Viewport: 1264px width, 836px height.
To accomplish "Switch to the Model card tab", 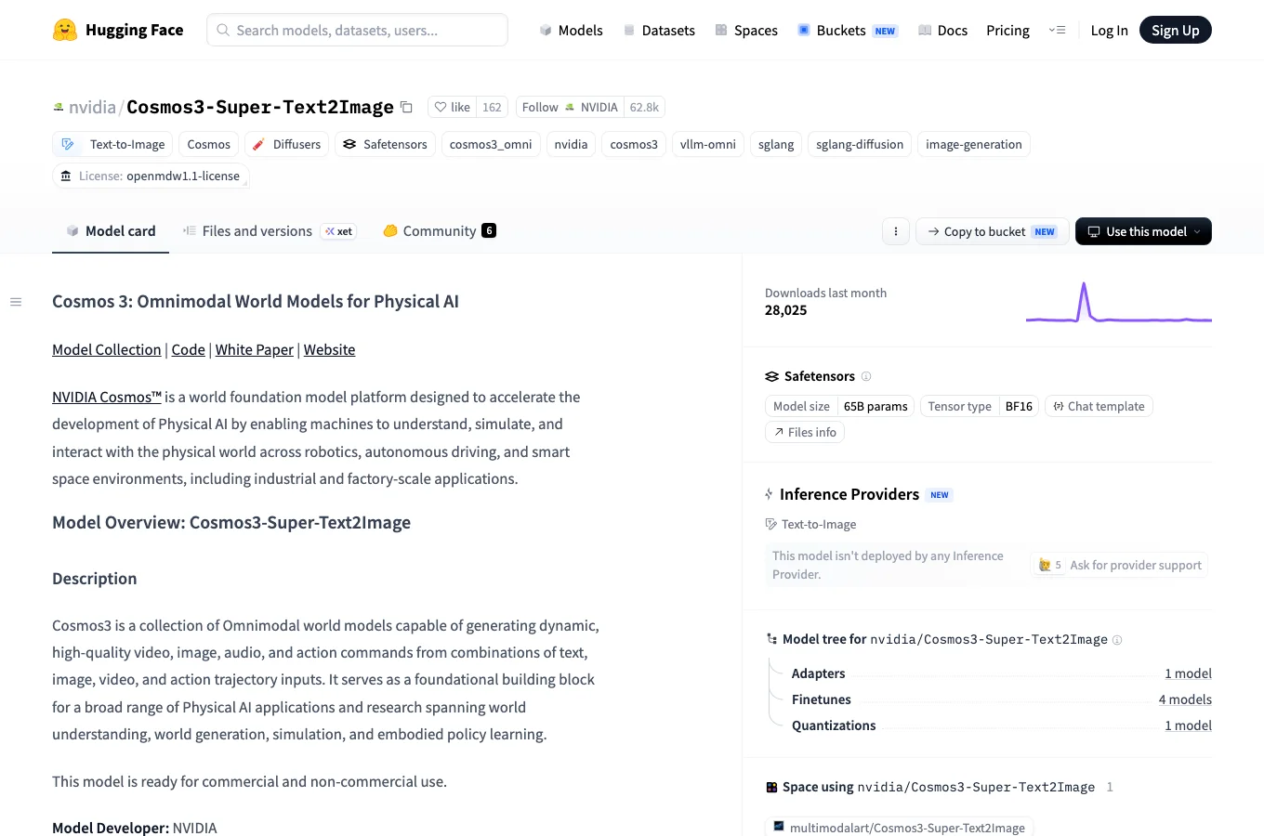I will (x=111, y=231).
